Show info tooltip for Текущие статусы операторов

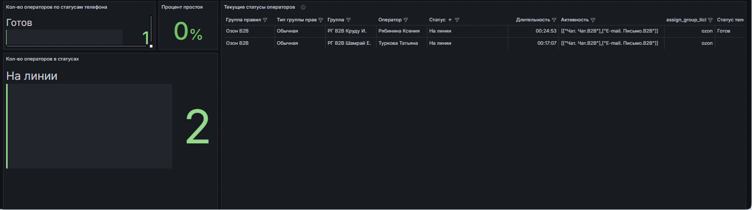[303, 7]
